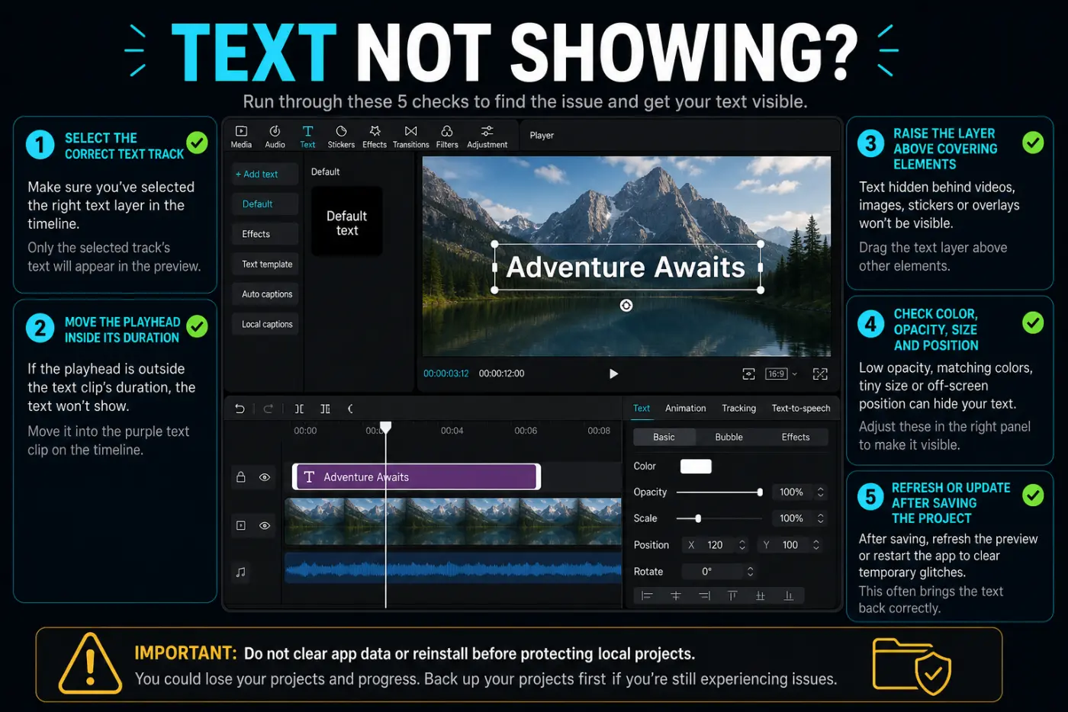Click the second split icon next to Split

coord(325,409)
